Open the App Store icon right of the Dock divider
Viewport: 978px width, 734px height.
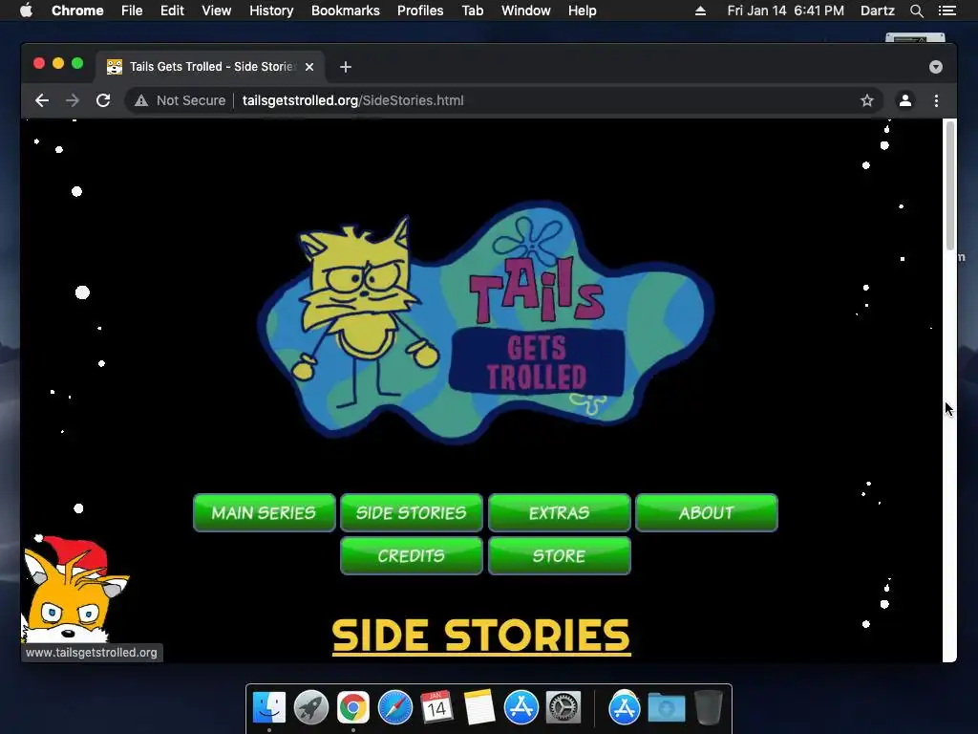(x=625, y=707)
